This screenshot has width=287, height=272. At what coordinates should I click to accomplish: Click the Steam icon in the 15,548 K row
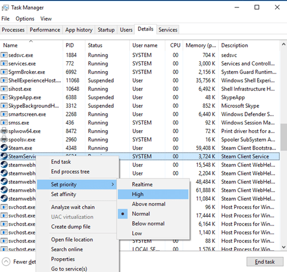[4, 165]
